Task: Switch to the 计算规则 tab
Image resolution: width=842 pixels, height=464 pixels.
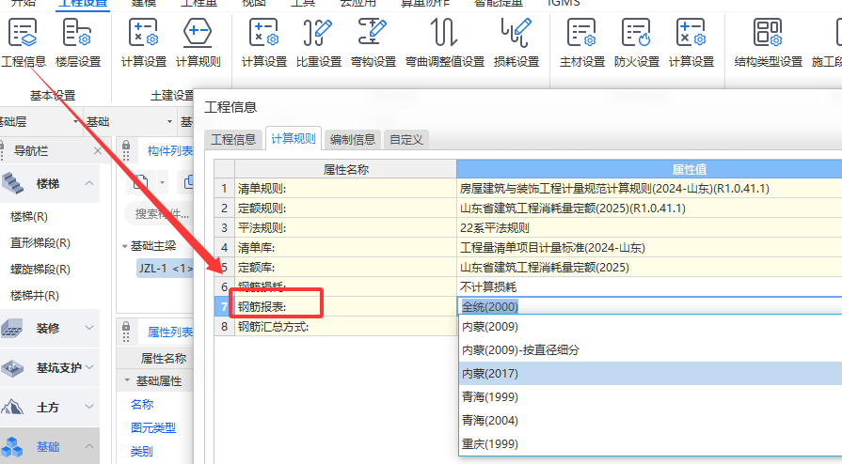Action: pyautogui.click(x=294, y=138)
